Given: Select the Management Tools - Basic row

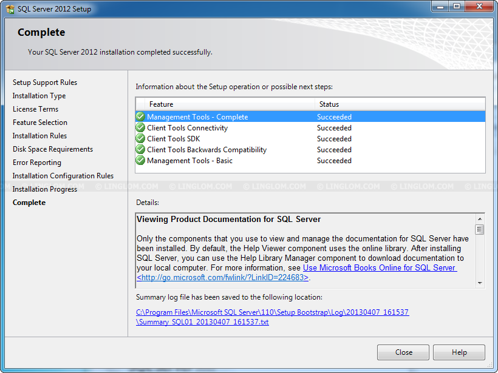Looking at the screenshot, I should pos(310,161).
